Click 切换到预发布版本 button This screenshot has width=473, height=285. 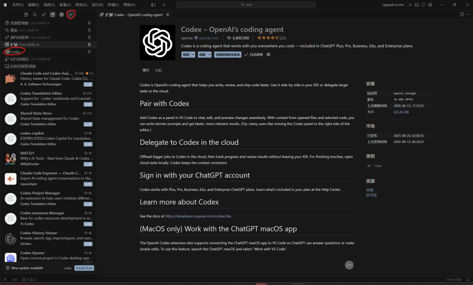pos(228,54)
